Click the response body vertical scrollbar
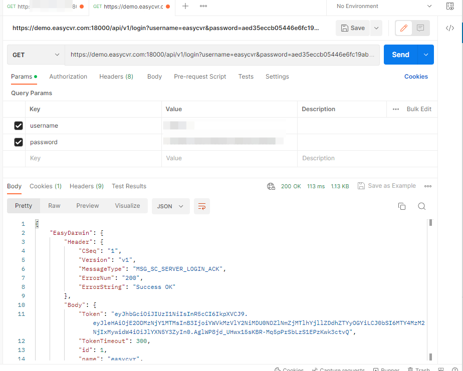 pos(430,289)
